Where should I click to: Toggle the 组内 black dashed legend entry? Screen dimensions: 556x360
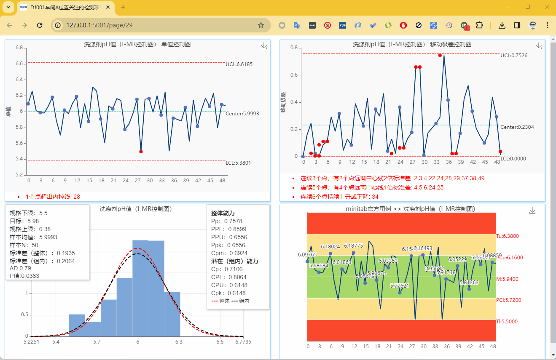(x=240, y=301)
